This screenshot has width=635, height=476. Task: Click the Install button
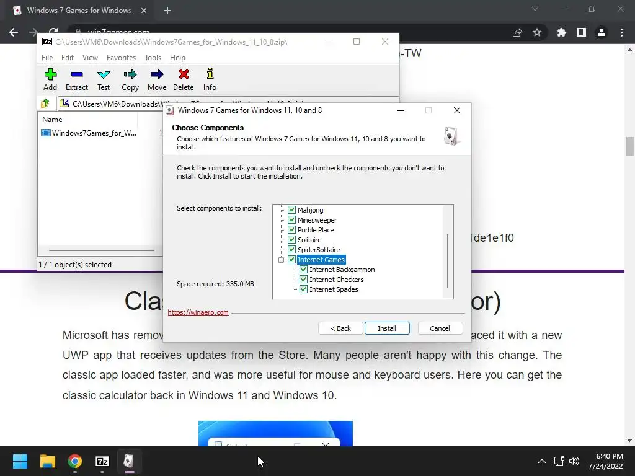(x=387, y=328)
